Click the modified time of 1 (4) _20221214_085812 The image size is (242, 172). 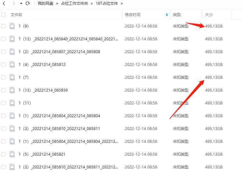pos(141,64)
